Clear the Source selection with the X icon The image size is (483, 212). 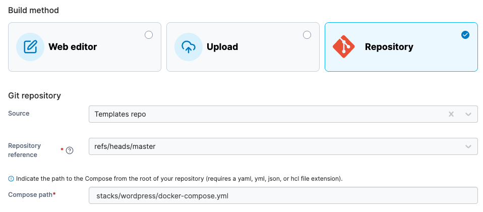click(x=451, y=114)
